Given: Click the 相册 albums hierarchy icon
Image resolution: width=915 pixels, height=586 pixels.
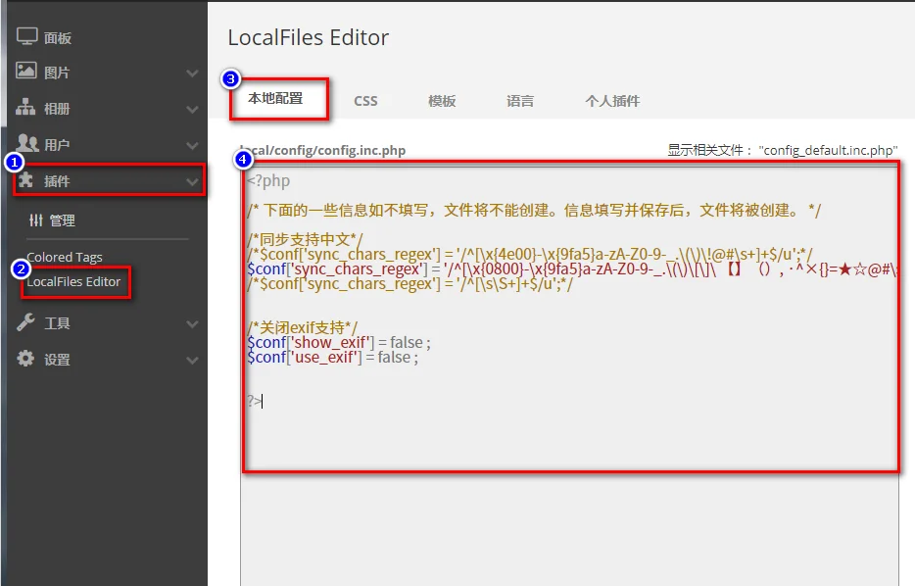Looking at the screenshot, I should pos(25,107).
